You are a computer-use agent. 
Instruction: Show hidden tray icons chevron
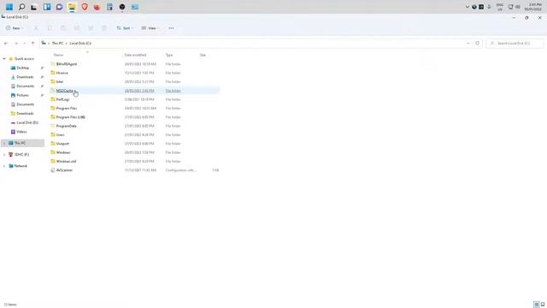(468, 7)
